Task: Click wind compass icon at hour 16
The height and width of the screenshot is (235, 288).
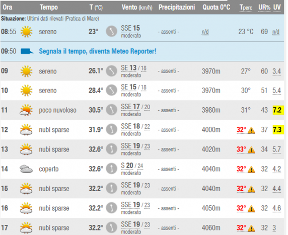Action: (111, 208)
